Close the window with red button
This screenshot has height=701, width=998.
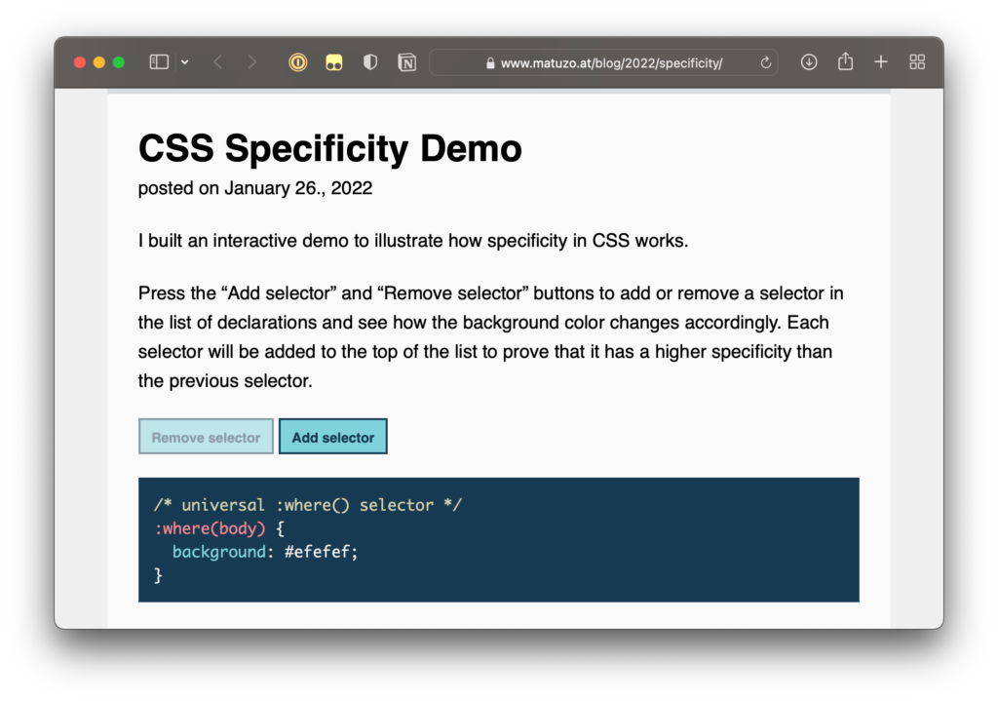click(x=80, y=62)
